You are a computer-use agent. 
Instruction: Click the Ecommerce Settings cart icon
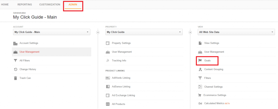click(200, 95)
